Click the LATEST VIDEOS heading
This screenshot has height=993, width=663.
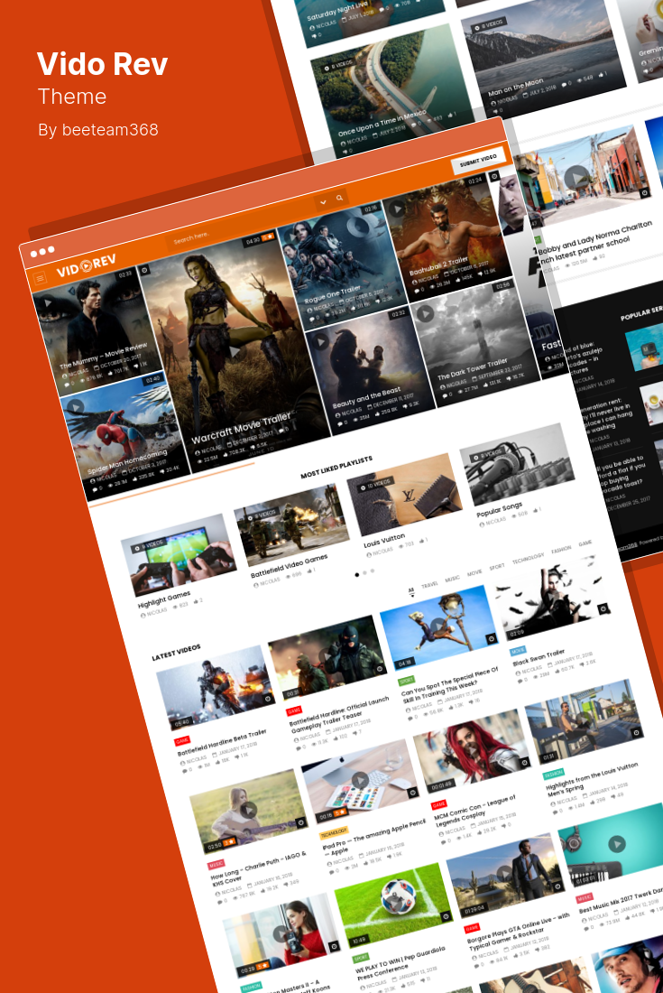(176, 653)
